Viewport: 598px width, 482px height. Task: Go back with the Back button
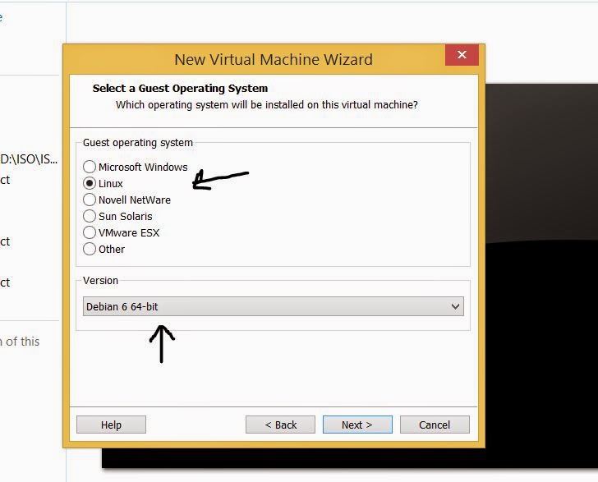pos(280,425)
